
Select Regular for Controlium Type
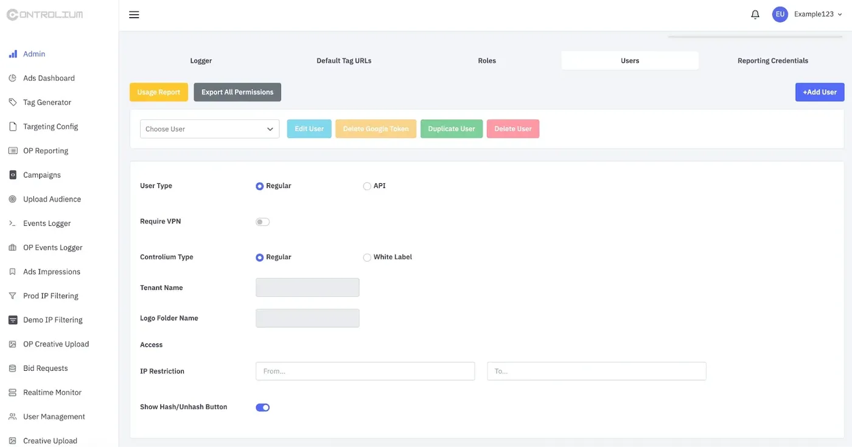(260, 258)
